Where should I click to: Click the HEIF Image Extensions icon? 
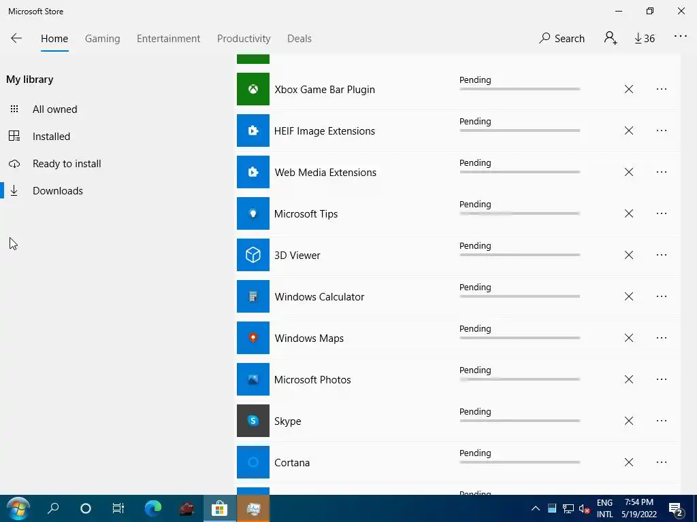click(x=253, y=130)
